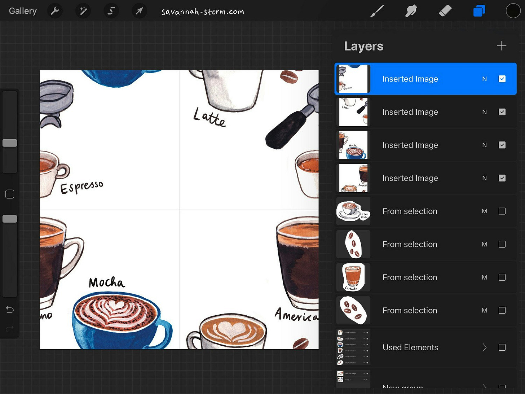Switch to the Smudge tool
The height and width of the screenshot is (394, 525).
[x=411, y=11]
